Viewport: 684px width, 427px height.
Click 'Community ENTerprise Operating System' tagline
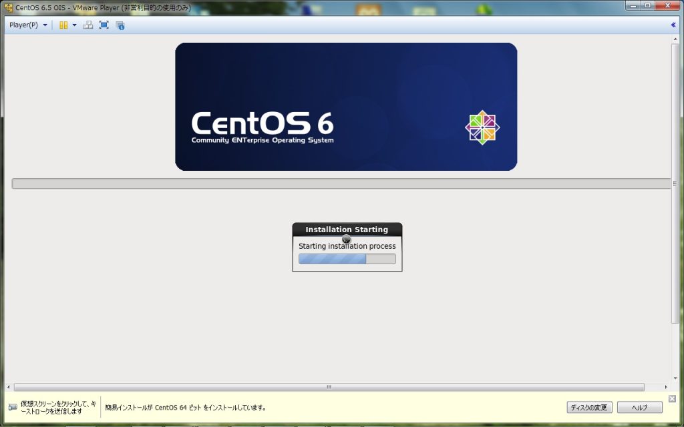(263, 140)
